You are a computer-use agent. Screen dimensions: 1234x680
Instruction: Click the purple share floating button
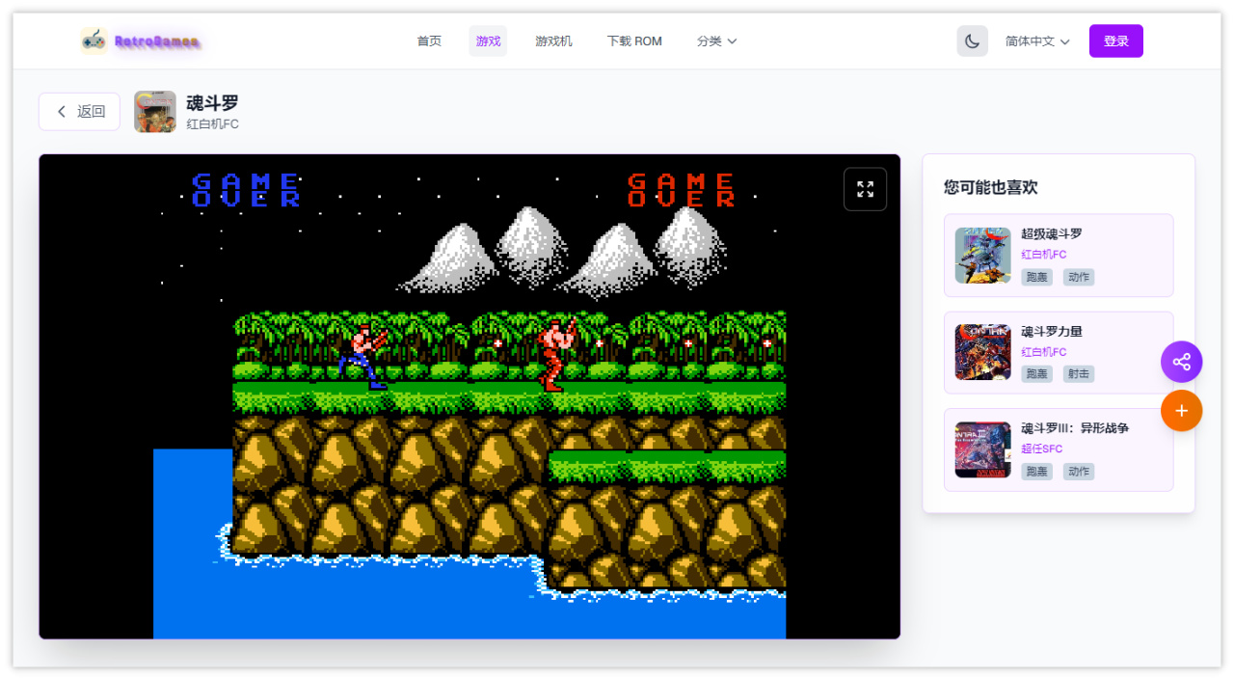(1181, 362)
